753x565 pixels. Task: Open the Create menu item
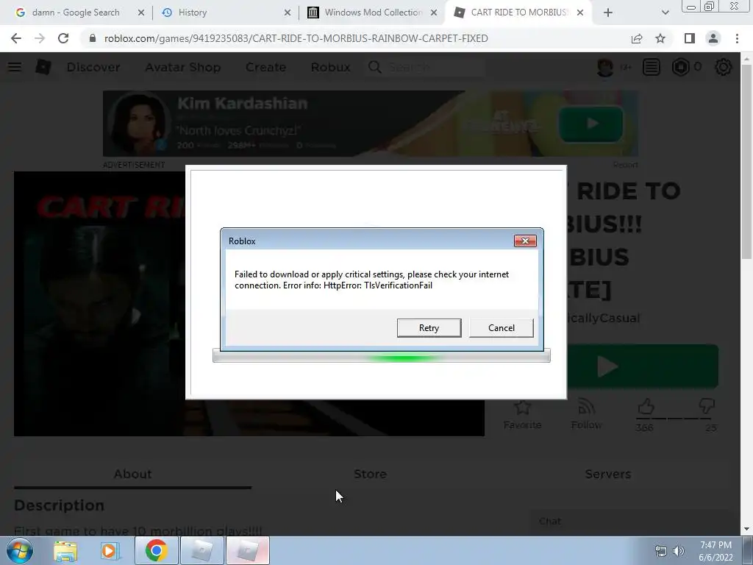pos(265,67)
